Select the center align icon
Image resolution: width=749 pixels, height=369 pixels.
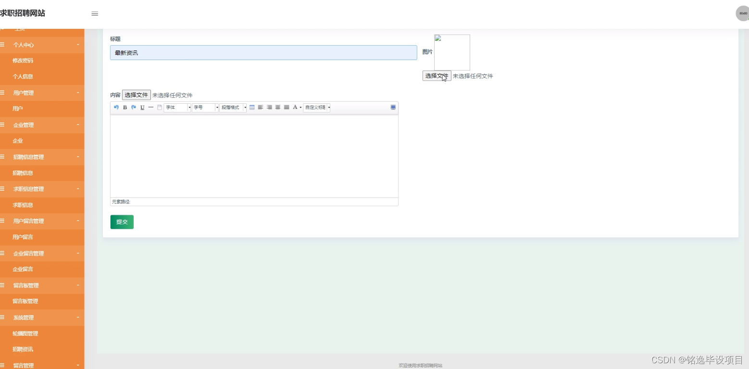[x=277, y=107]
